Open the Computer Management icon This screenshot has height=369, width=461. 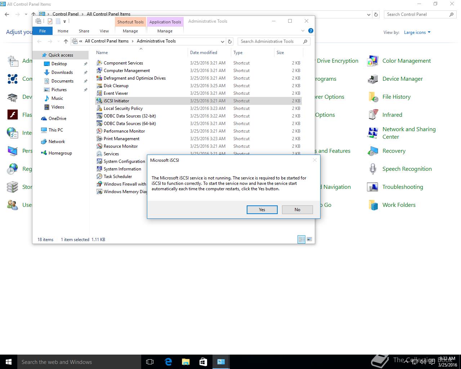click(x=99, y=70)
